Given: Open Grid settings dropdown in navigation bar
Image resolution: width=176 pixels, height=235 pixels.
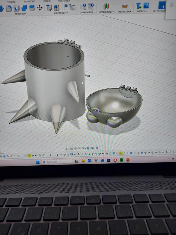Looking at the screenshot, I should [x=93, y=148].
